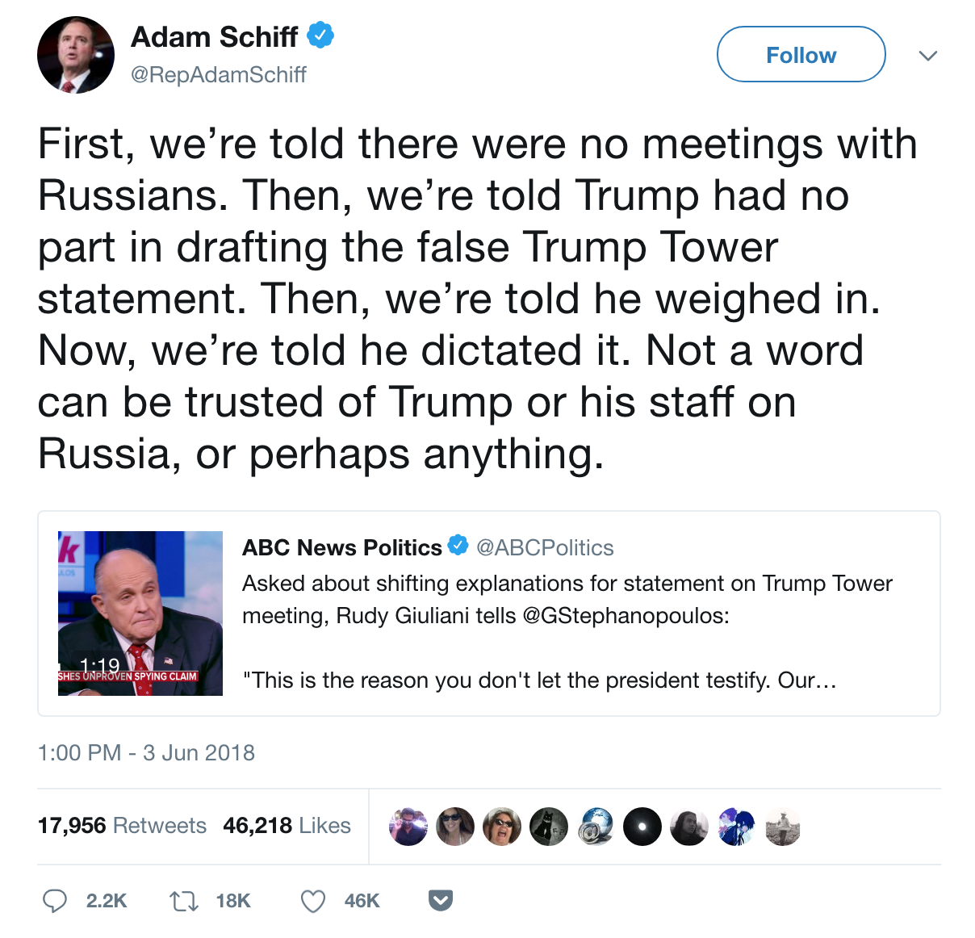This screenshot has height=938, width=975.
Task: Click the Adam Schiff display name
Action: (x=215, y=37)
